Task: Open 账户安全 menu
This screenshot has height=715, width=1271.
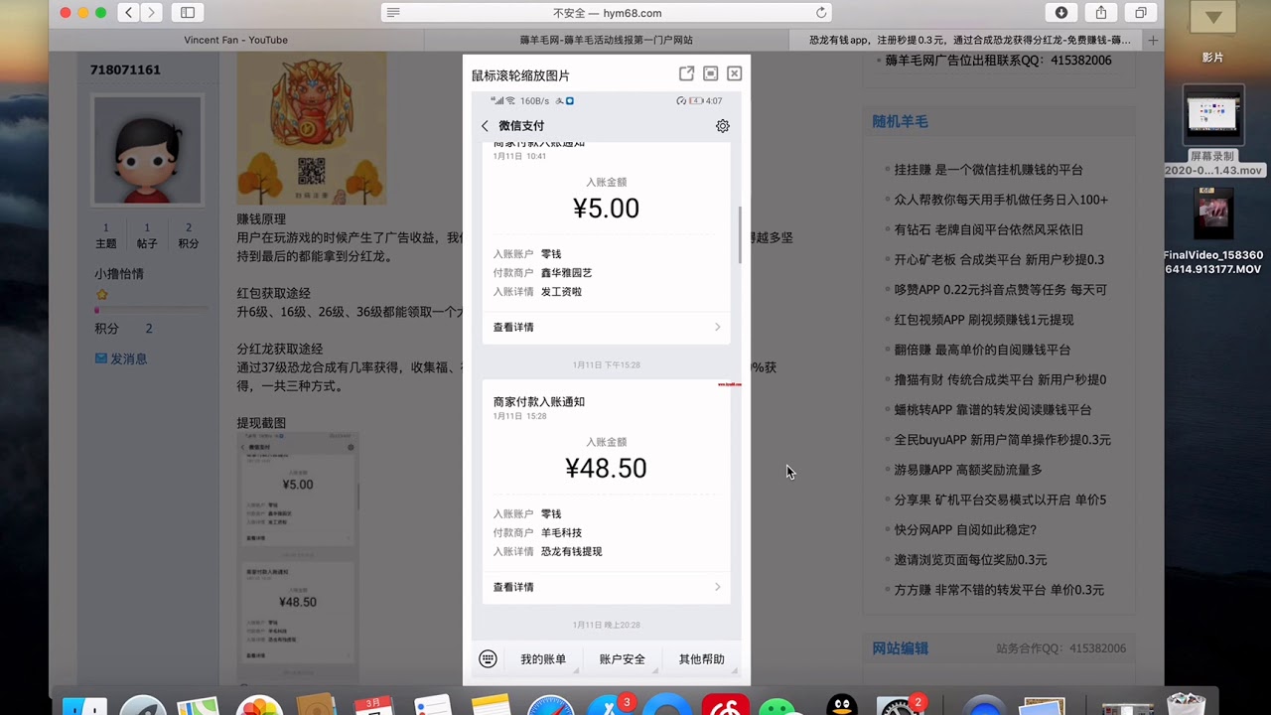Action: coord(623,659)
